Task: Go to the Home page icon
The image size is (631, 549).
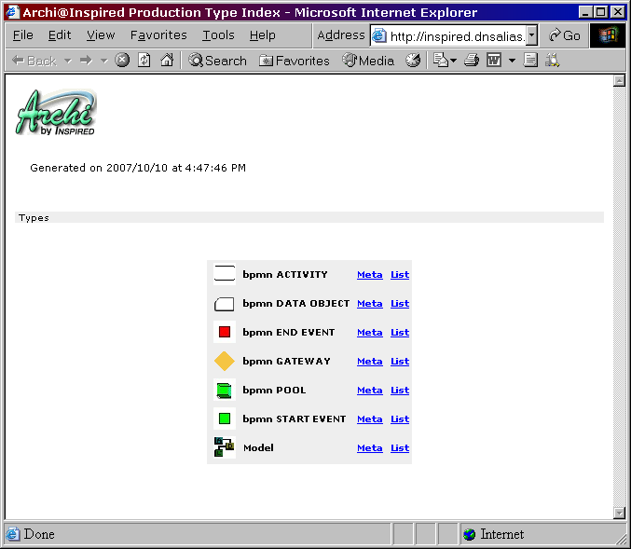Action: 167,61
